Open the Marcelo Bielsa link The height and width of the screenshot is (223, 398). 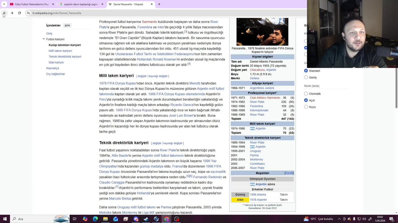(x=120, y=199)
